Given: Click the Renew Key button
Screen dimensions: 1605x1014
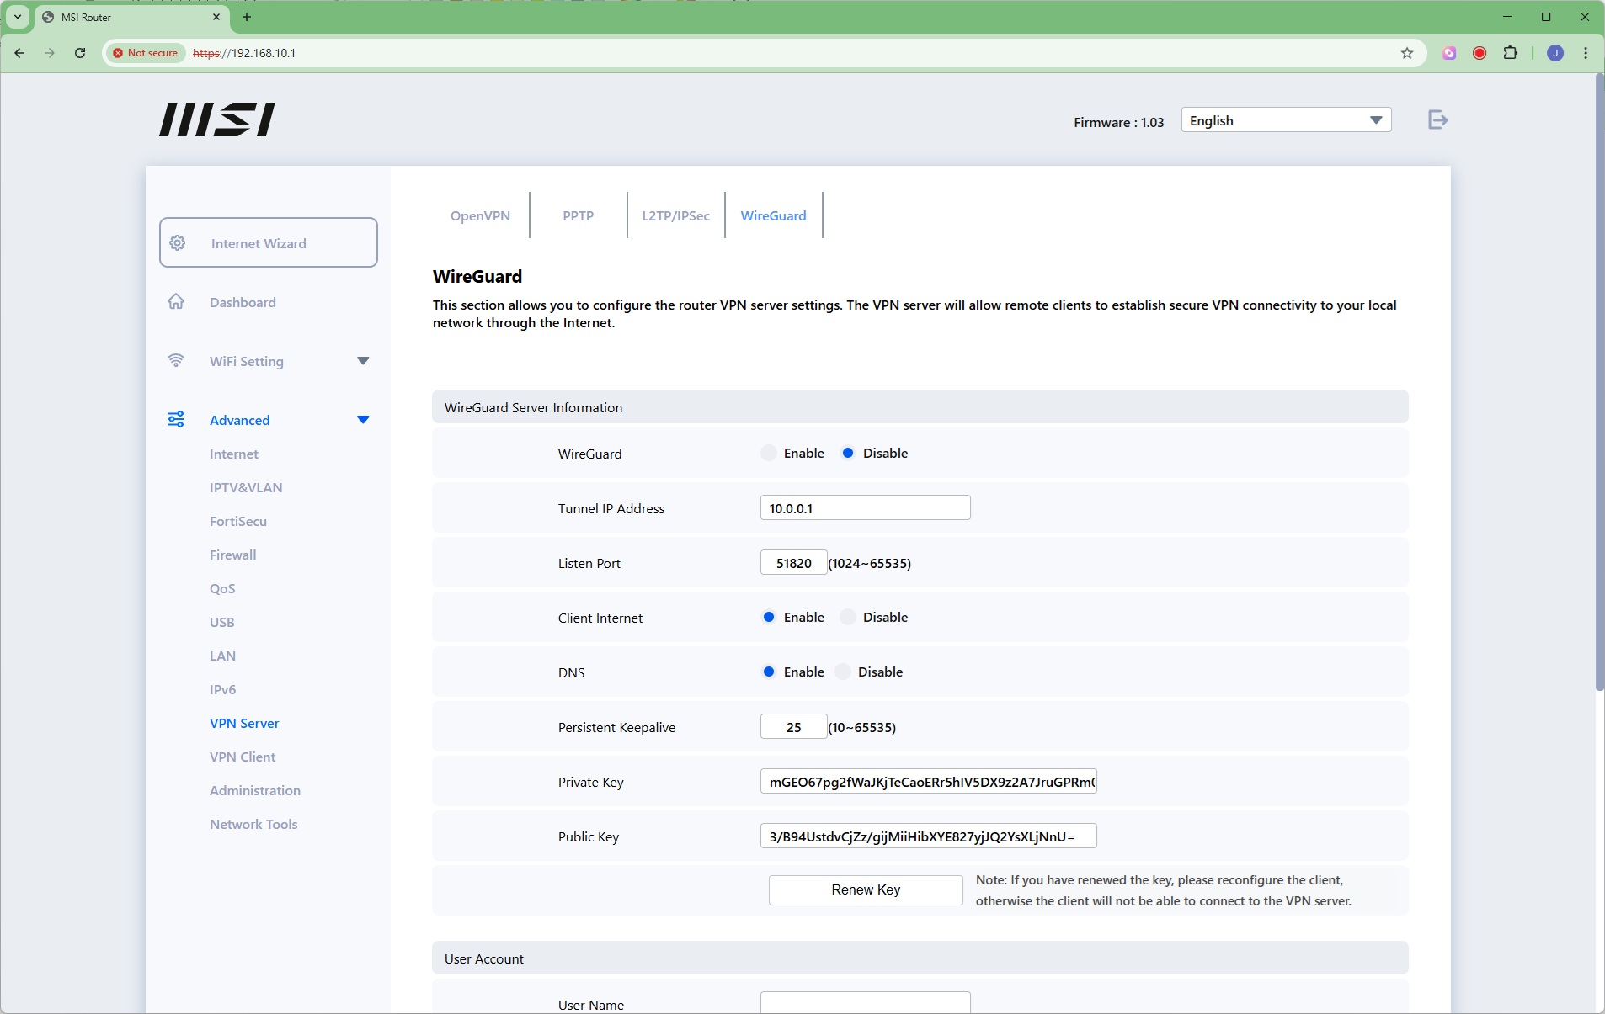Looking at the screenshot, I should pyautogui.click(x=865, y=890).
